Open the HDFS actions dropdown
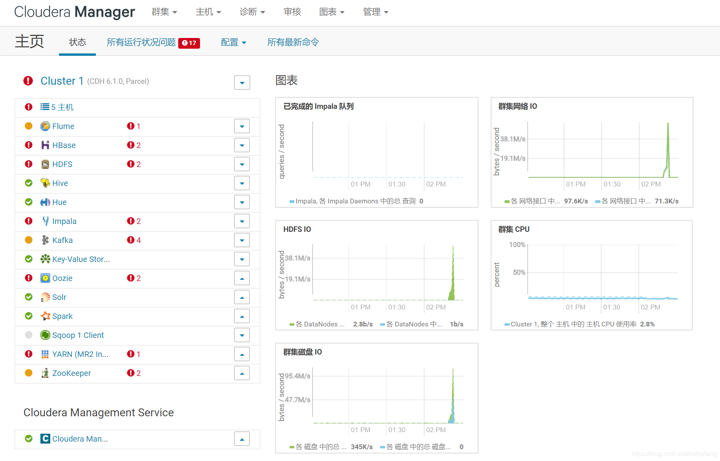720x461 pixels. coord(242,164)
